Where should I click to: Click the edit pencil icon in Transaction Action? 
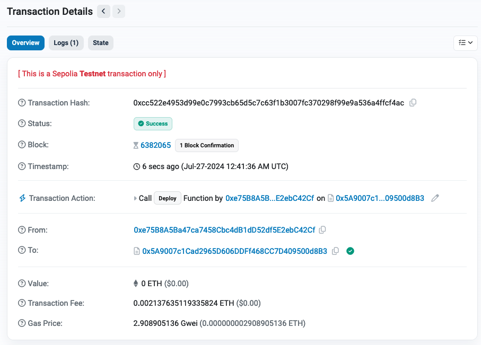pos(435,198)
